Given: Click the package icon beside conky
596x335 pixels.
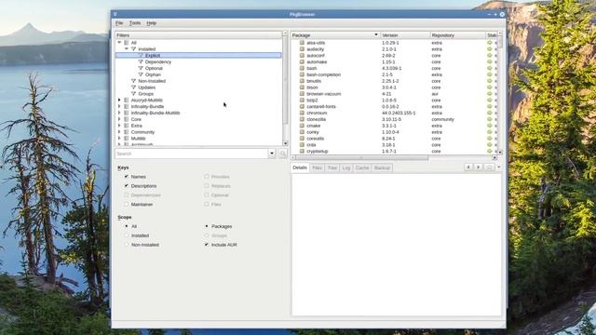Looking at the screenshot, I should [302, 132].
